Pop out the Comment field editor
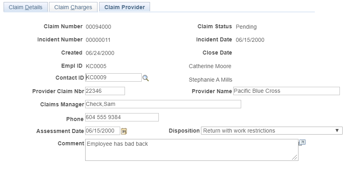 [302, 143]
